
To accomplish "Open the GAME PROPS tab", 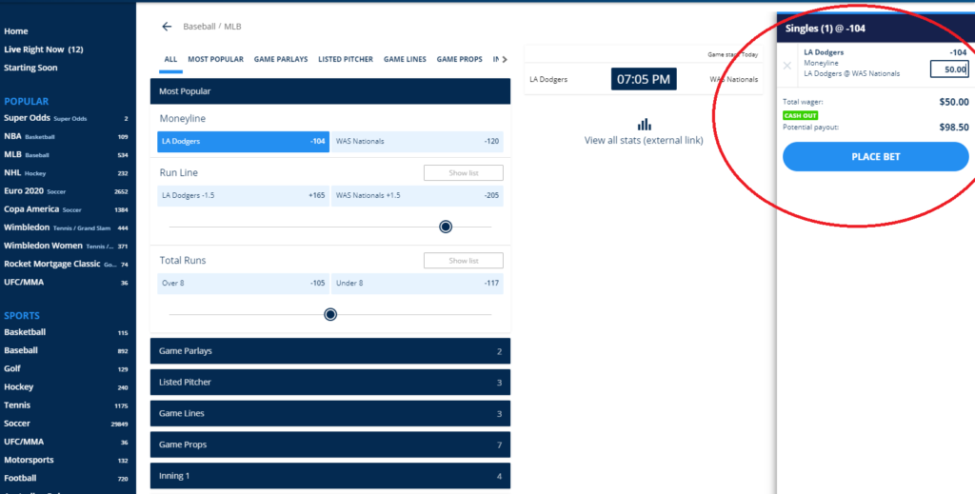I will [x=459, y=60].
